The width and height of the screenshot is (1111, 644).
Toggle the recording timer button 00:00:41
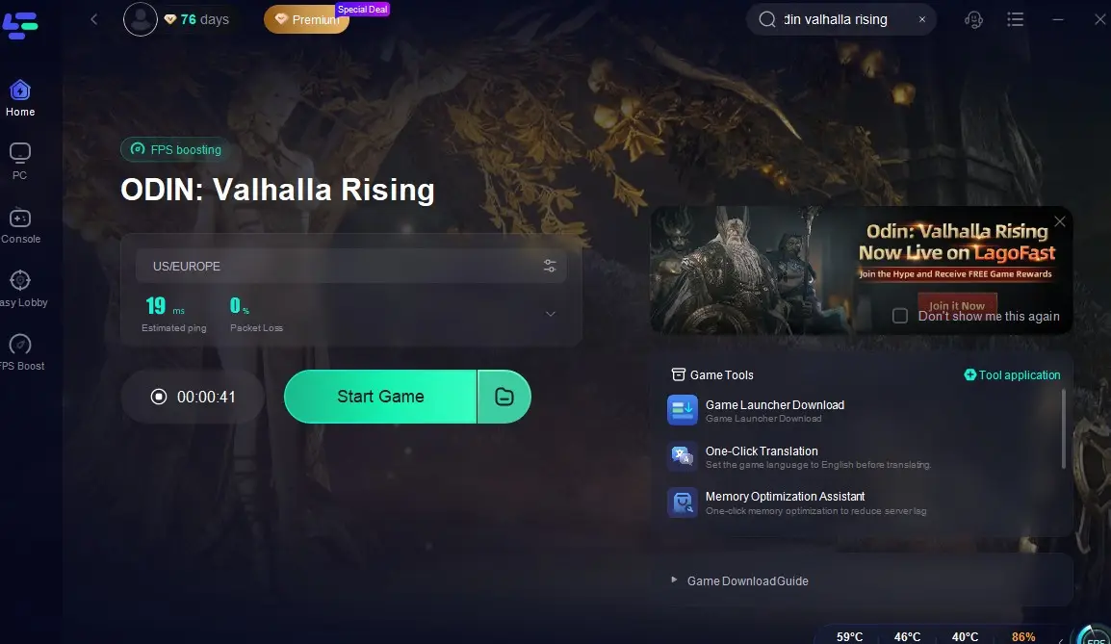pos(193,397)
